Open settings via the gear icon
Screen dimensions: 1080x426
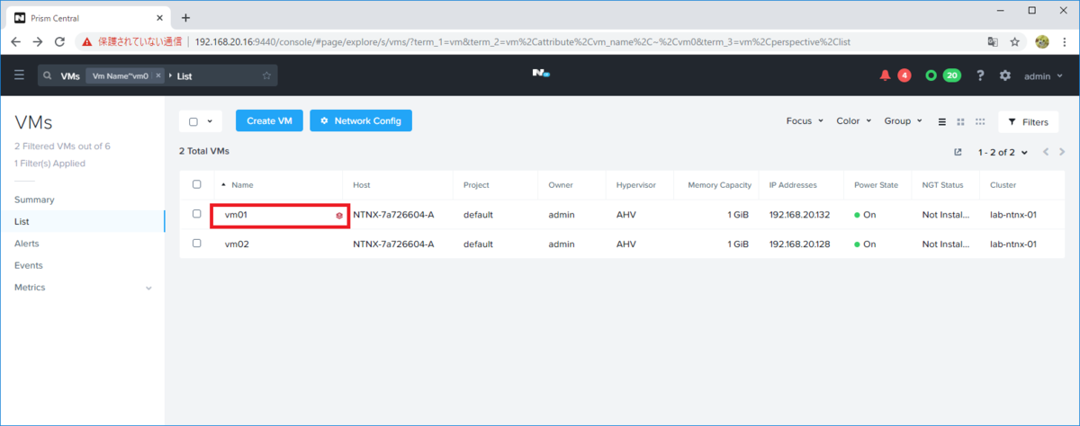[x=1005, y=75]
